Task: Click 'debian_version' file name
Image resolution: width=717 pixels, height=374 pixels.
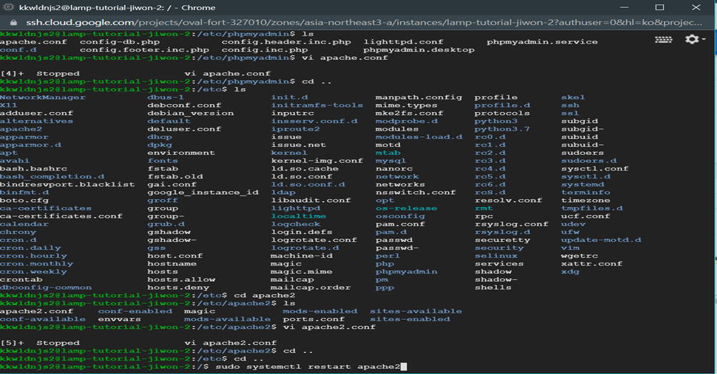Action: [x=190, y=113]
